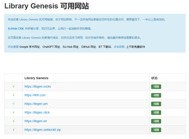Click the 点击获取 label text

tap(119, 47)
